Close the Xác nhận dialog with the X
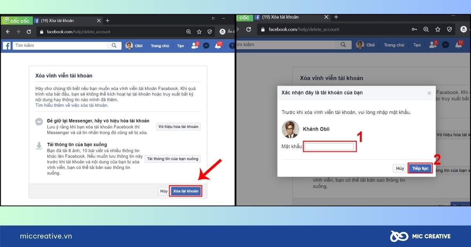 pyautogui.click(x=429, y=93)
